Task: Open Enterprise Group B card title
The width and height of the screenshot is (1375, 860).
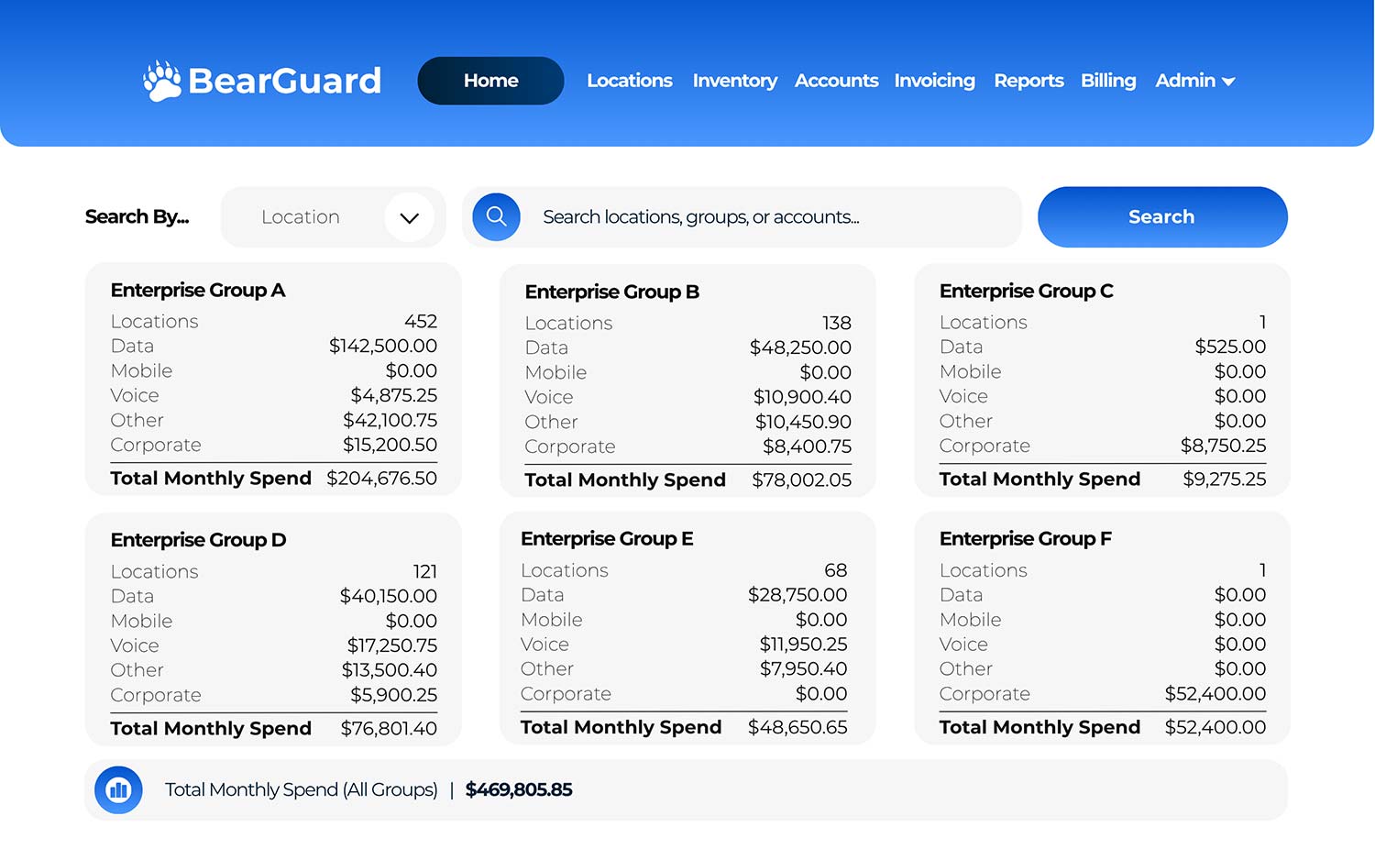Action: [612, 292]
